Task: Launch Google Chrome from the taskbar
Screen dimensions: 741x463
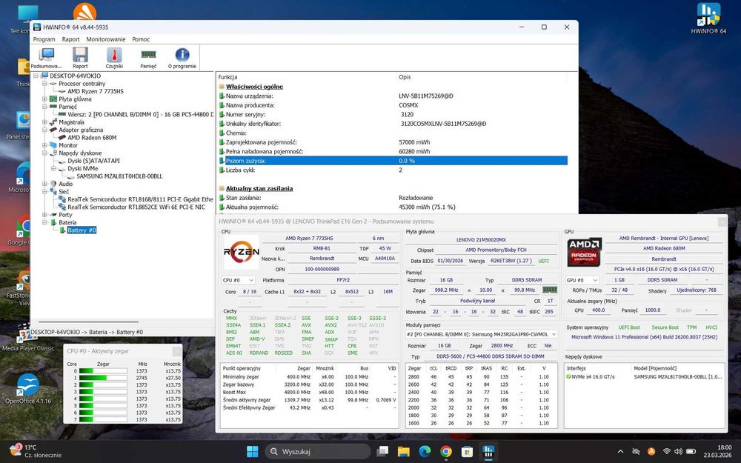Action: (x=445, y=452)
